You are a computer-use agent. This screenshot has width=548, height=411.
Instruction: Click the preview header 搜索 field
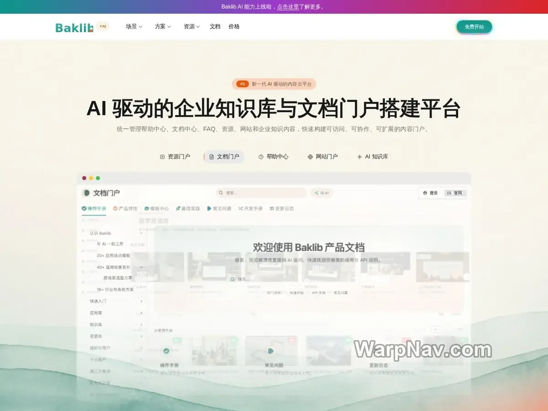point(261,193)
